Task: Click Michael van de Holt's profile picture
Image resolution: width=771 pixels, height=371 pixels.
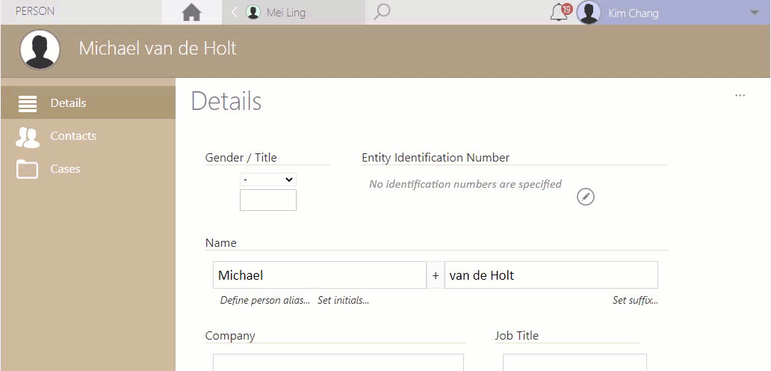Action: [x=40, y=49]
